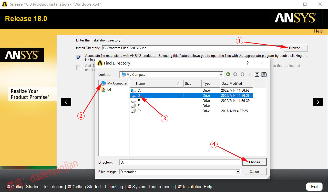The width and height of the screenshot is (328, 192).
Task: Click the E: drive icon
Action: [134, 101]
